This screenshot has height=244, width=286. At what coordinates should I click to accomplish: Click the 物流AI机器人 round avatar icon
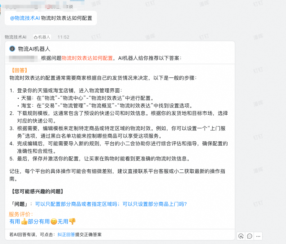[12, 49]
